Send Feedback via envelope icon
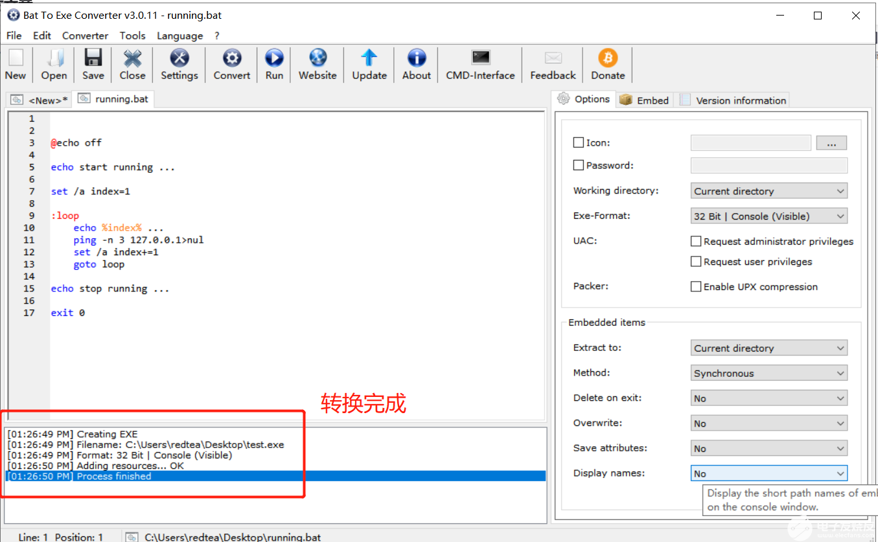Image resolution: width=878 pixels, height=542 pixels. (x=553, y=65)
